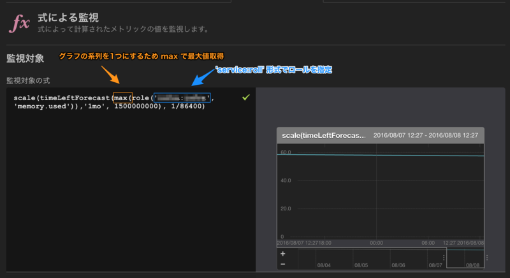The width and height of the screenshot is (510, 278).
Task: Click the 60.0 y-axis label
Action: pos(286,152)
